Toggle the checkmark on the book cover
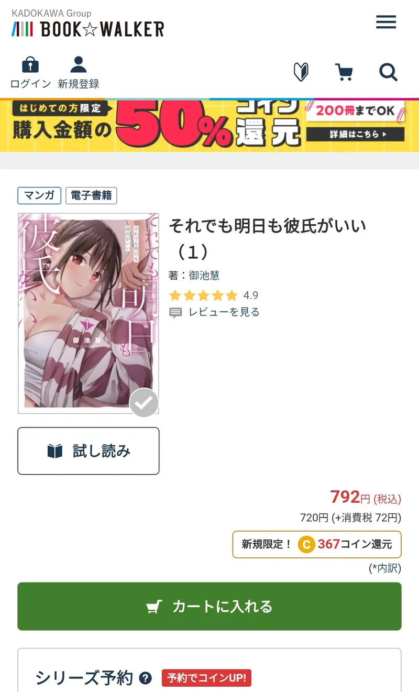The width and height of the screenshot is (419, 692). tap(144, 403)
